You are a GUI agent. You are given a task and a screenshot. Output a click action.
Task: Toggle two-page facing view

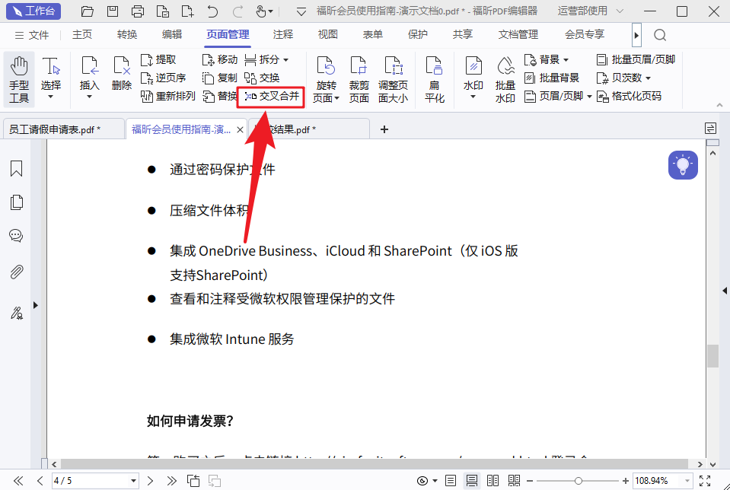pyautogui.click(x=493, y=481)
